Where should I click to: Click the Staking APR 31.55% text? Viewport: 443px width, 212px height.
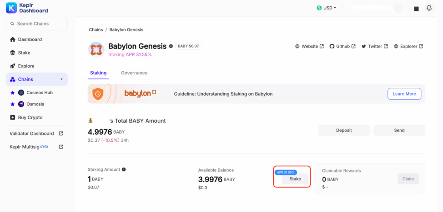[130, 55]
